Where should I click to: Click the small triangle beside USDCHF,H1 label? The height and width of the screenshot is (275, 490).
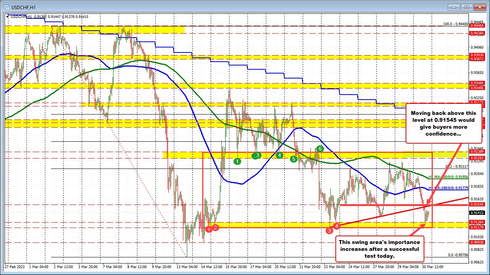7,16
